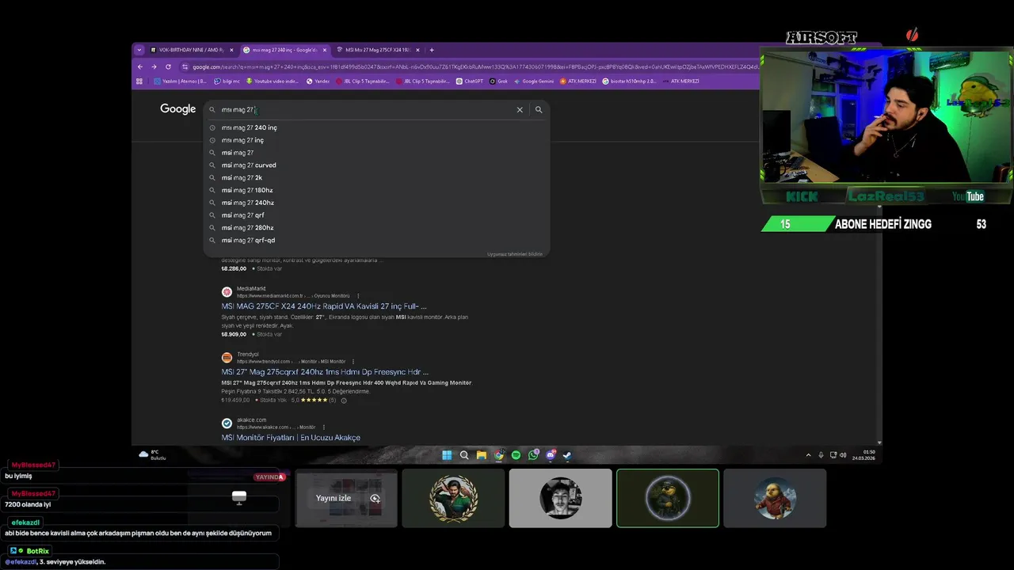Show hidden system tray icons

pos(808,455)
